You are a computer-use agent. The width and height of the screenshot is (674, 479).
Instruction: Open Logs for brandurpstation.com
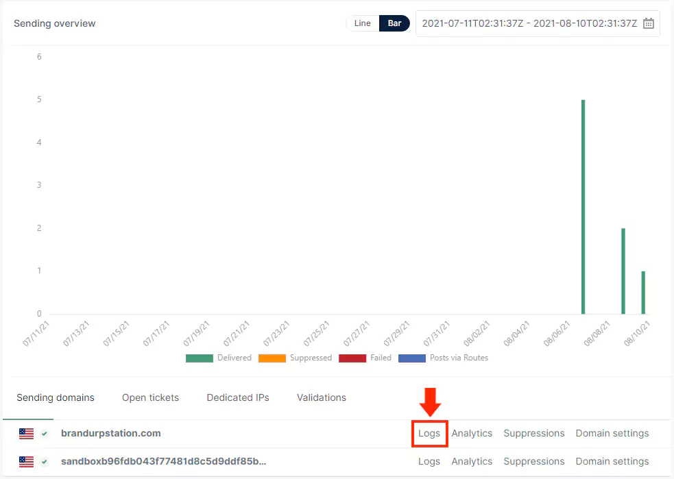pyautogui.click(x=429, y=434)
